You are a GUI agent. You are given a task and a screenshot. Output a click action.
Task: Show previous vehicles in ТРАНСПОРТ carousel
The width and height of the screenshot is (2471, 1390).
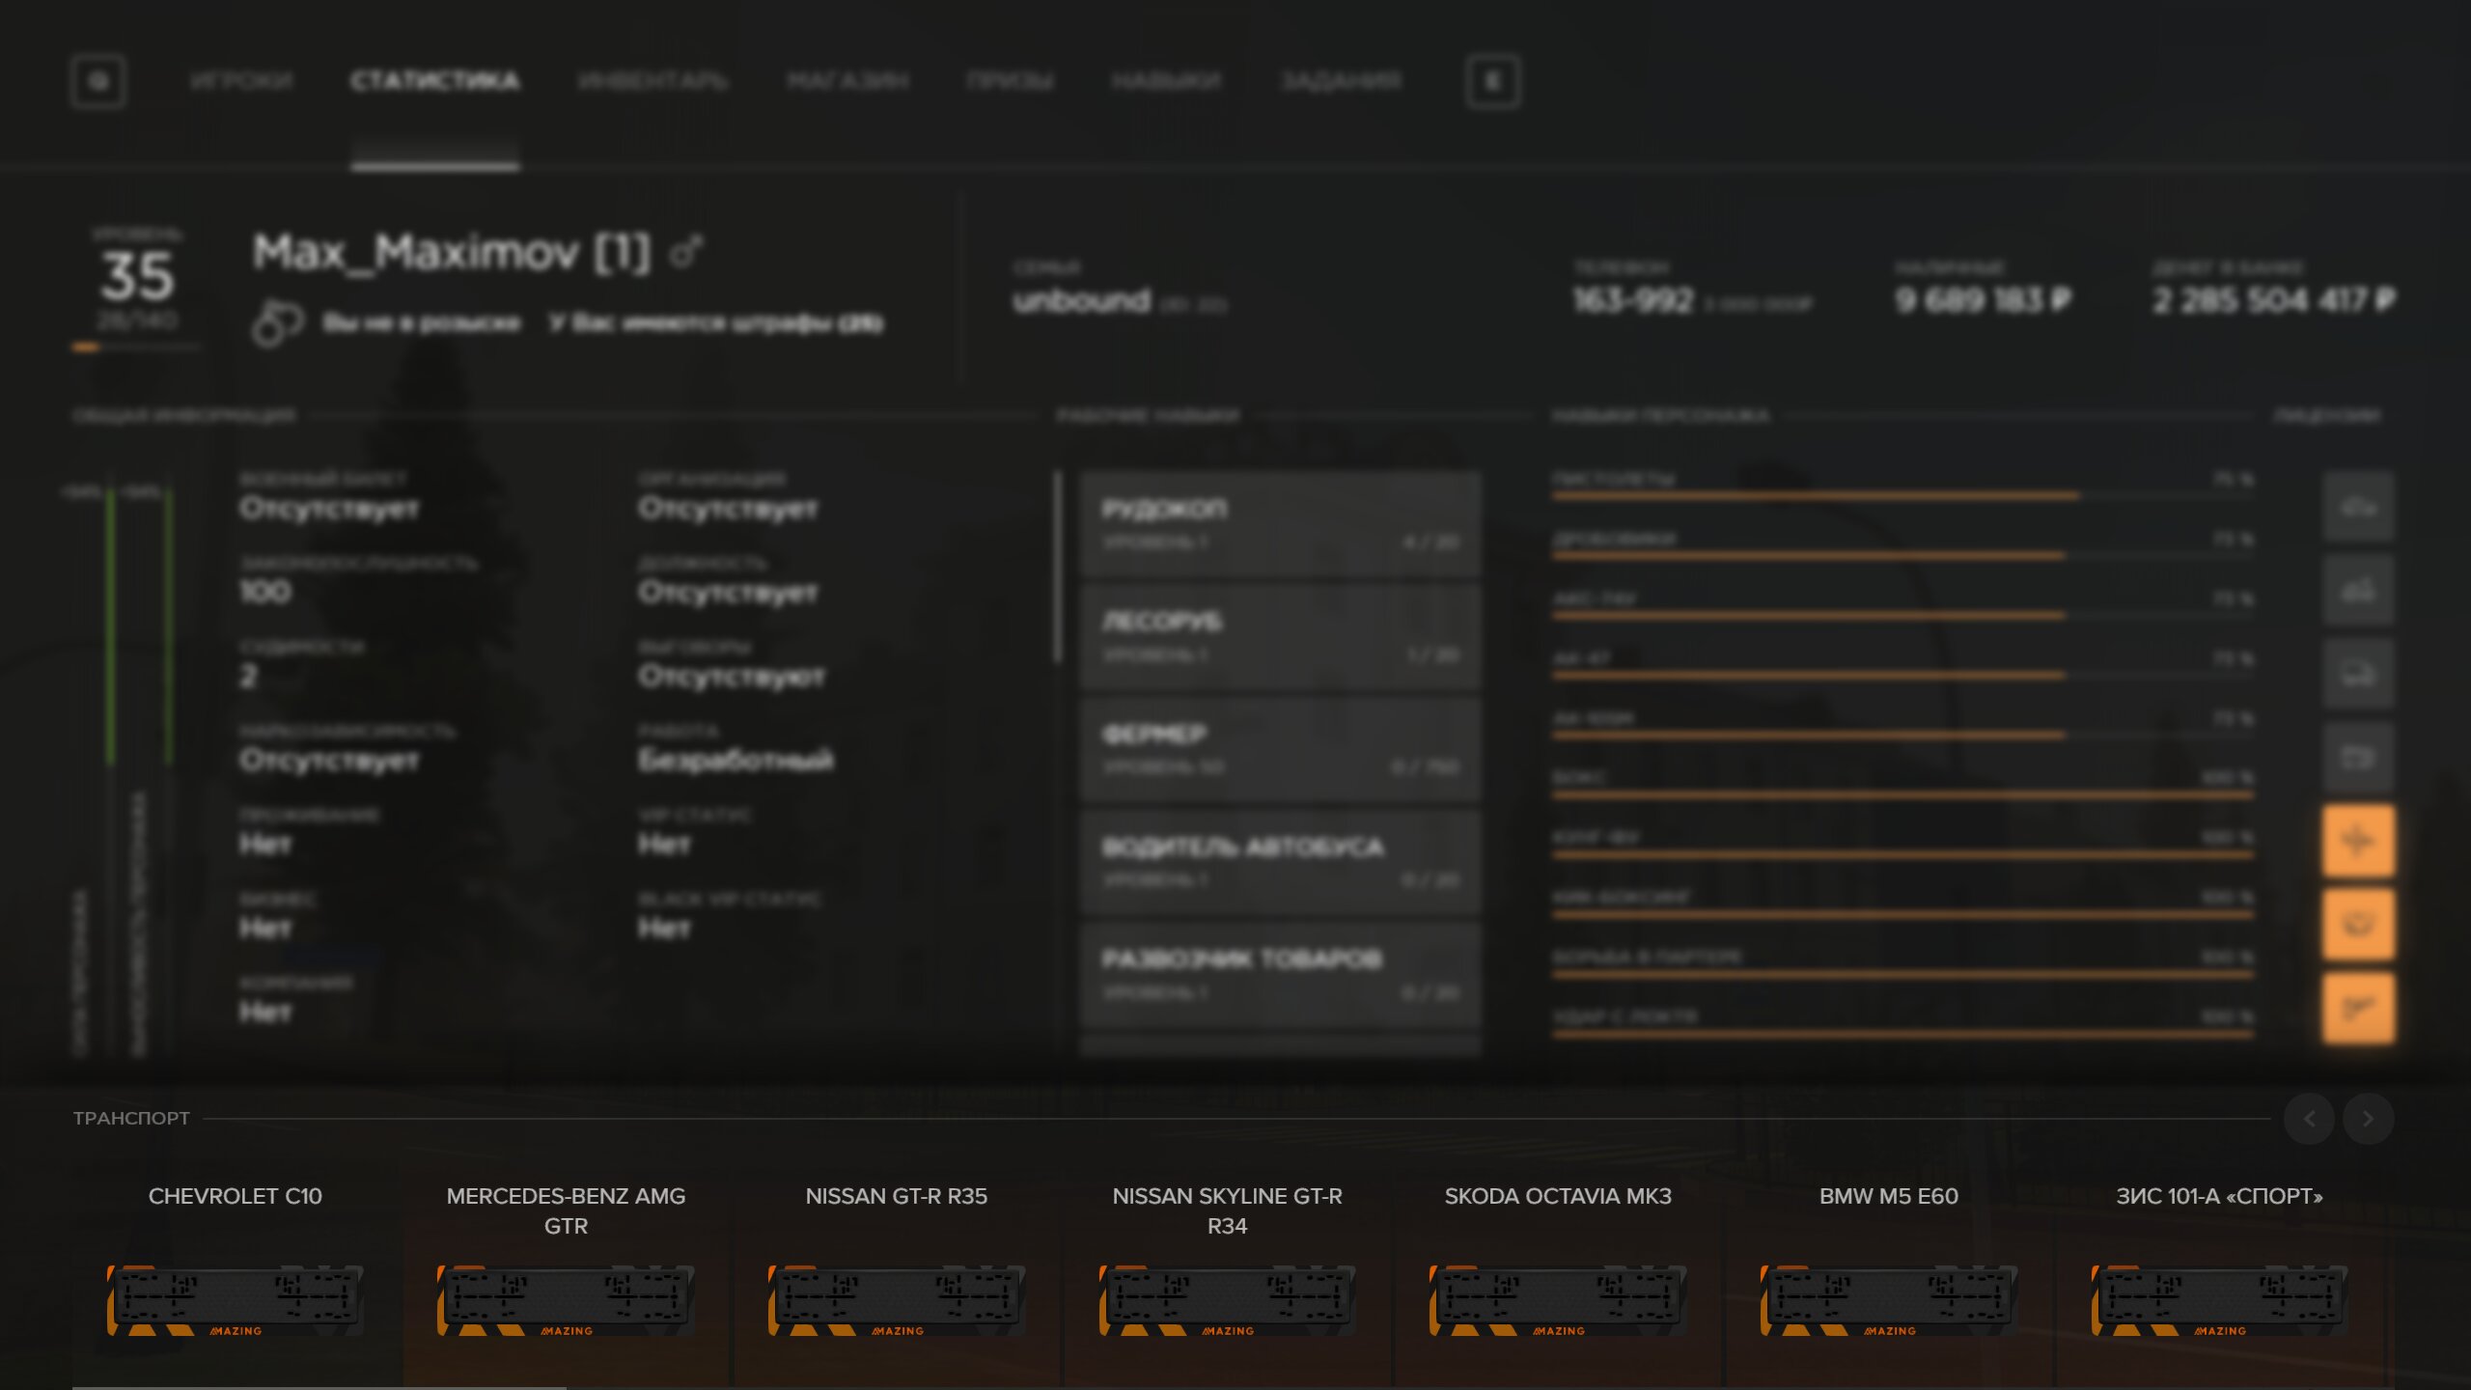(x=2309, y=1119)
